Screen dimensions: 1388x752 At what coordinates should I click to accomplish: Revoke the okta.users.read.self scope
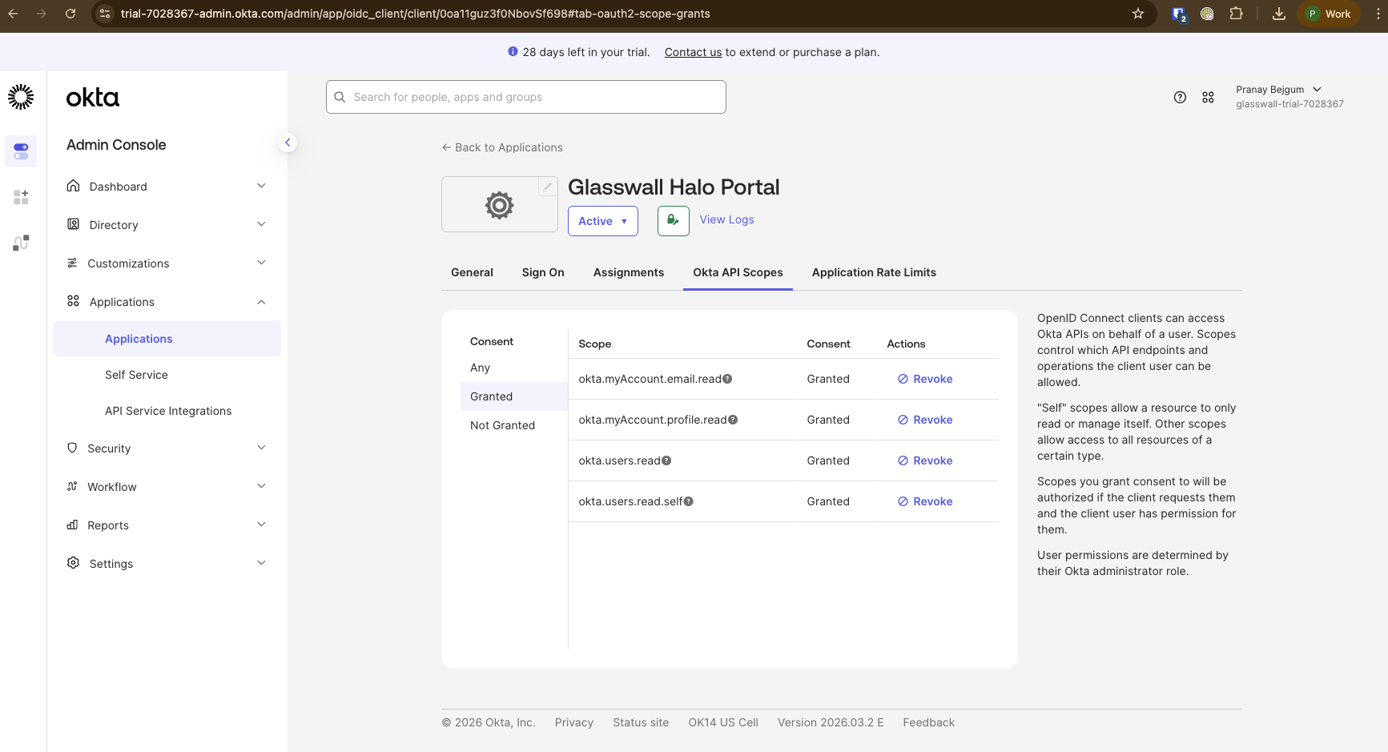925,501
